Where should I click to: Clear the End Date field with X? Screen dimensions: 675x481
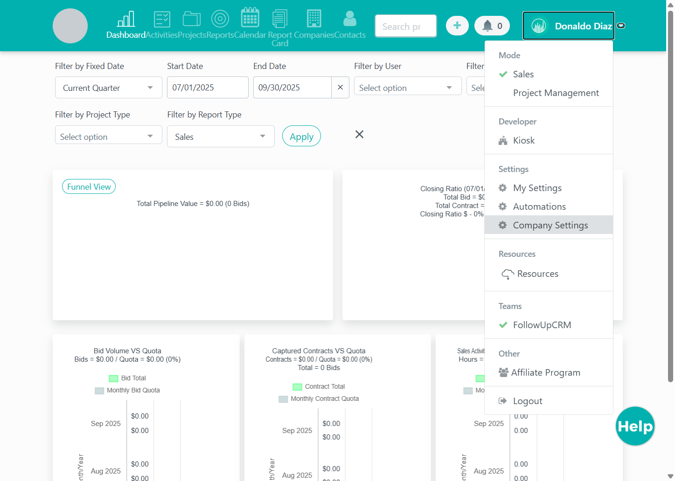[340, 87]
